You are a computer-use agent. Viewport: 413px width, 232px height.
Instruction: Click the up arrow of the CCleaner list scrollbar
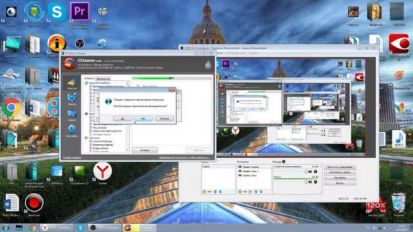[x=128, y=83]
